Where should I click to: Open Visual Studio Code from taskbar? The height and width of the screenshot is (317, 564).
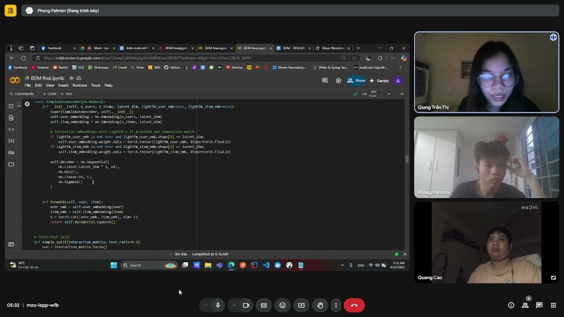click(266, 265)
